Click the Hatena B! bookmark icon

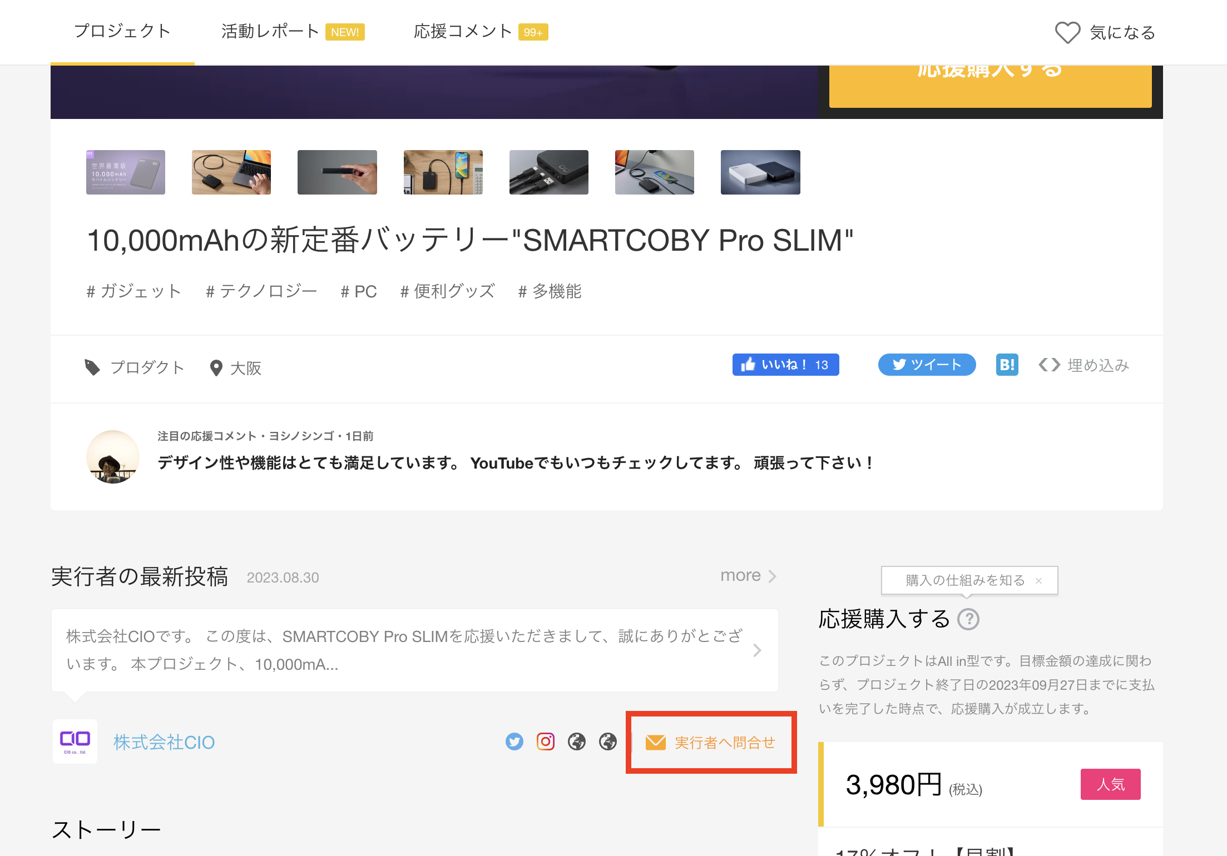tap(1007, 365)
